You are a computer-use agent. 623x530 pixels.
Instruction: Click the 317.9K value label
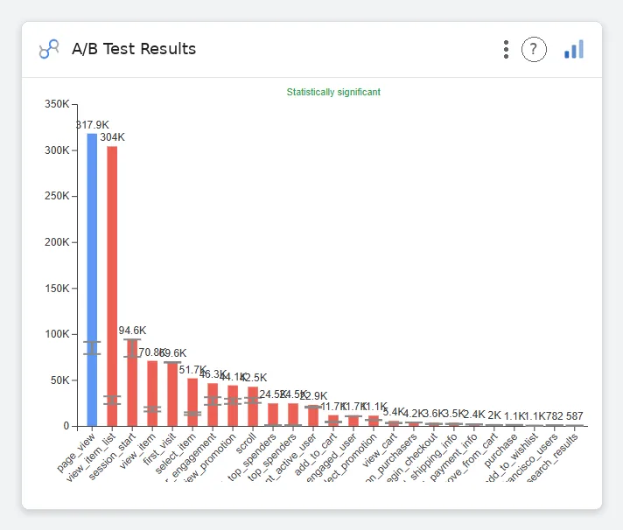point(93,125)
